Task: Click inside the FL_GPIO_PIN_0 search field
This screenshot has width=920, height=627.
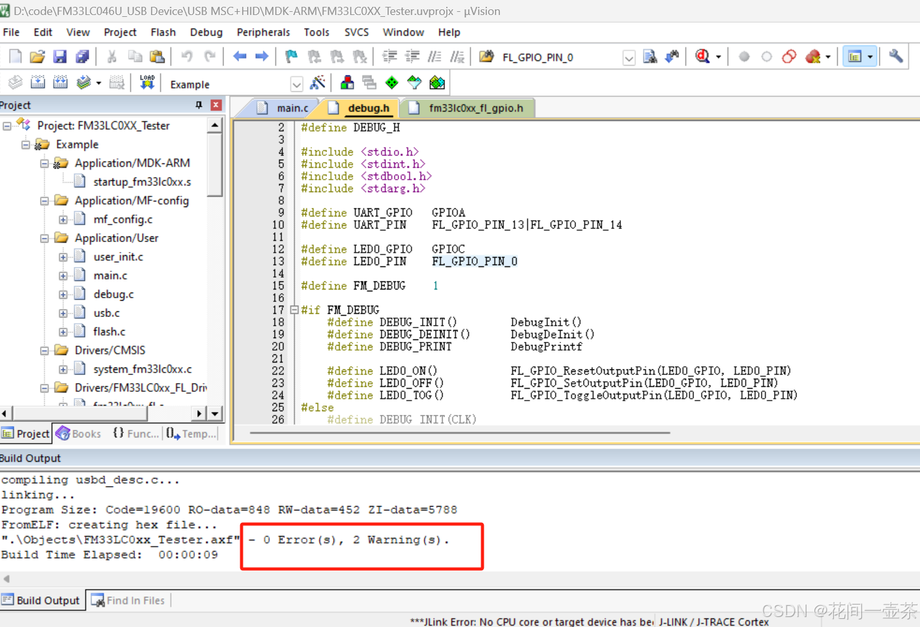Action: tap(560, 57)
